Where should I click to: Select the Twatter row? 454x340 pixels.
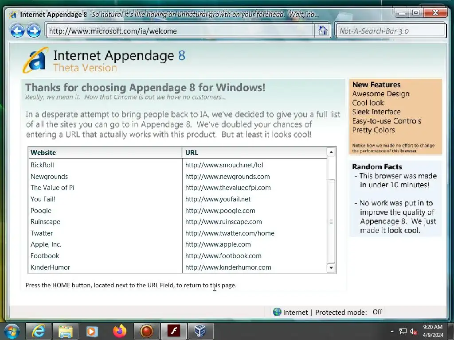tap(177, 233)
